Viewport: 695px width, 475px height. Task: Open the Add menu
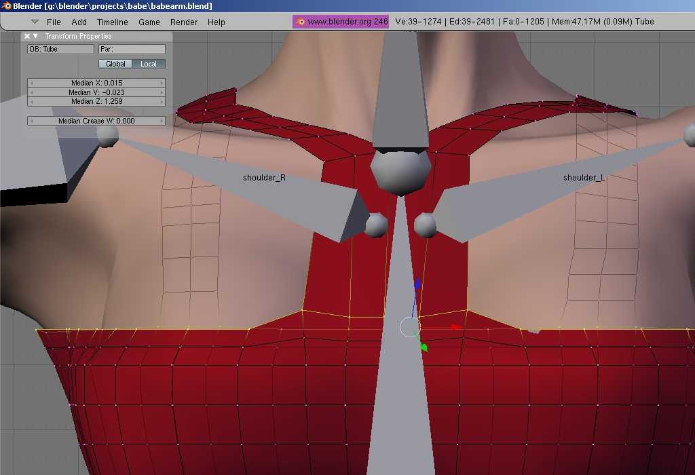coord(79,22)
